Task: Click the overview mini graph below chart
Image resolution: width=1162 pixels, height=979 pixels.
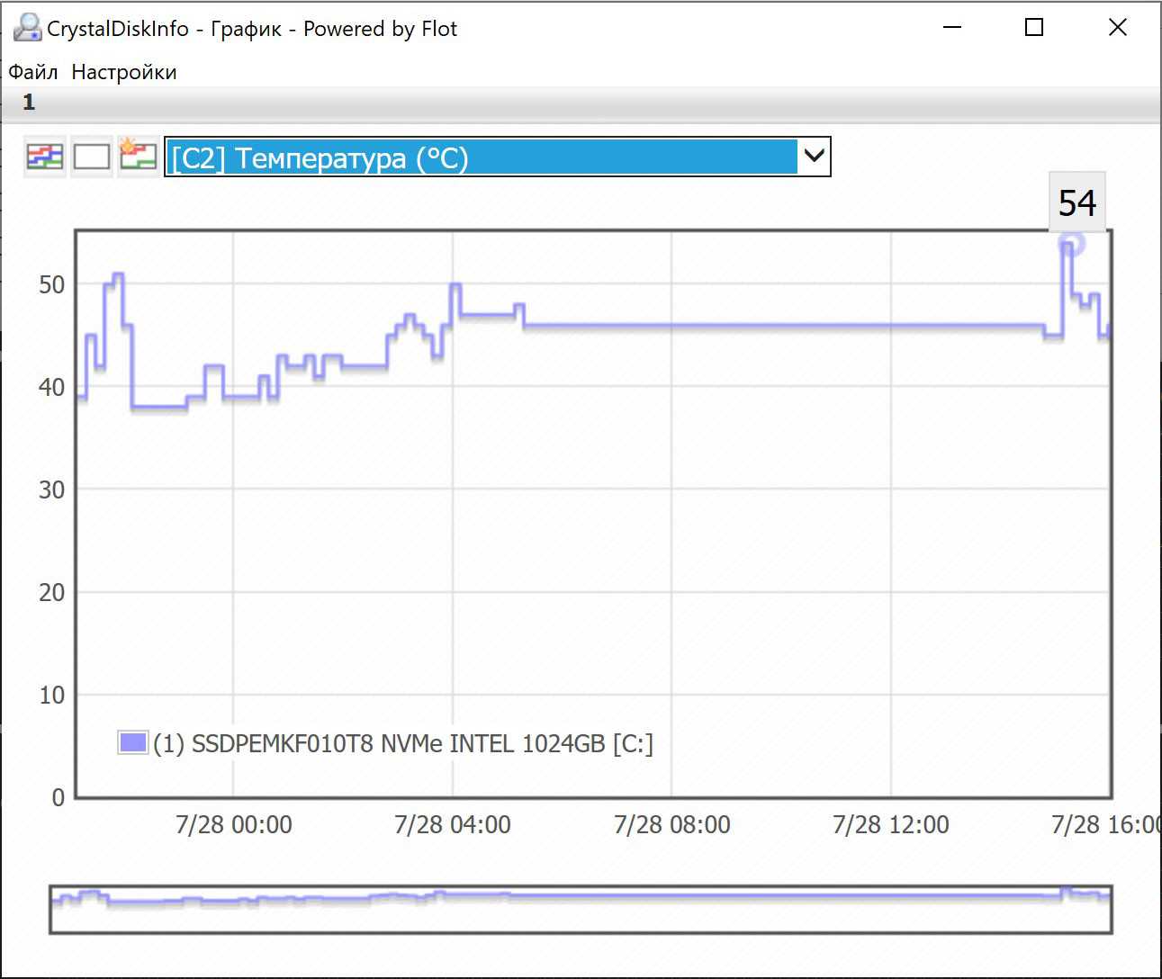Action: click(x=581, y=909)
